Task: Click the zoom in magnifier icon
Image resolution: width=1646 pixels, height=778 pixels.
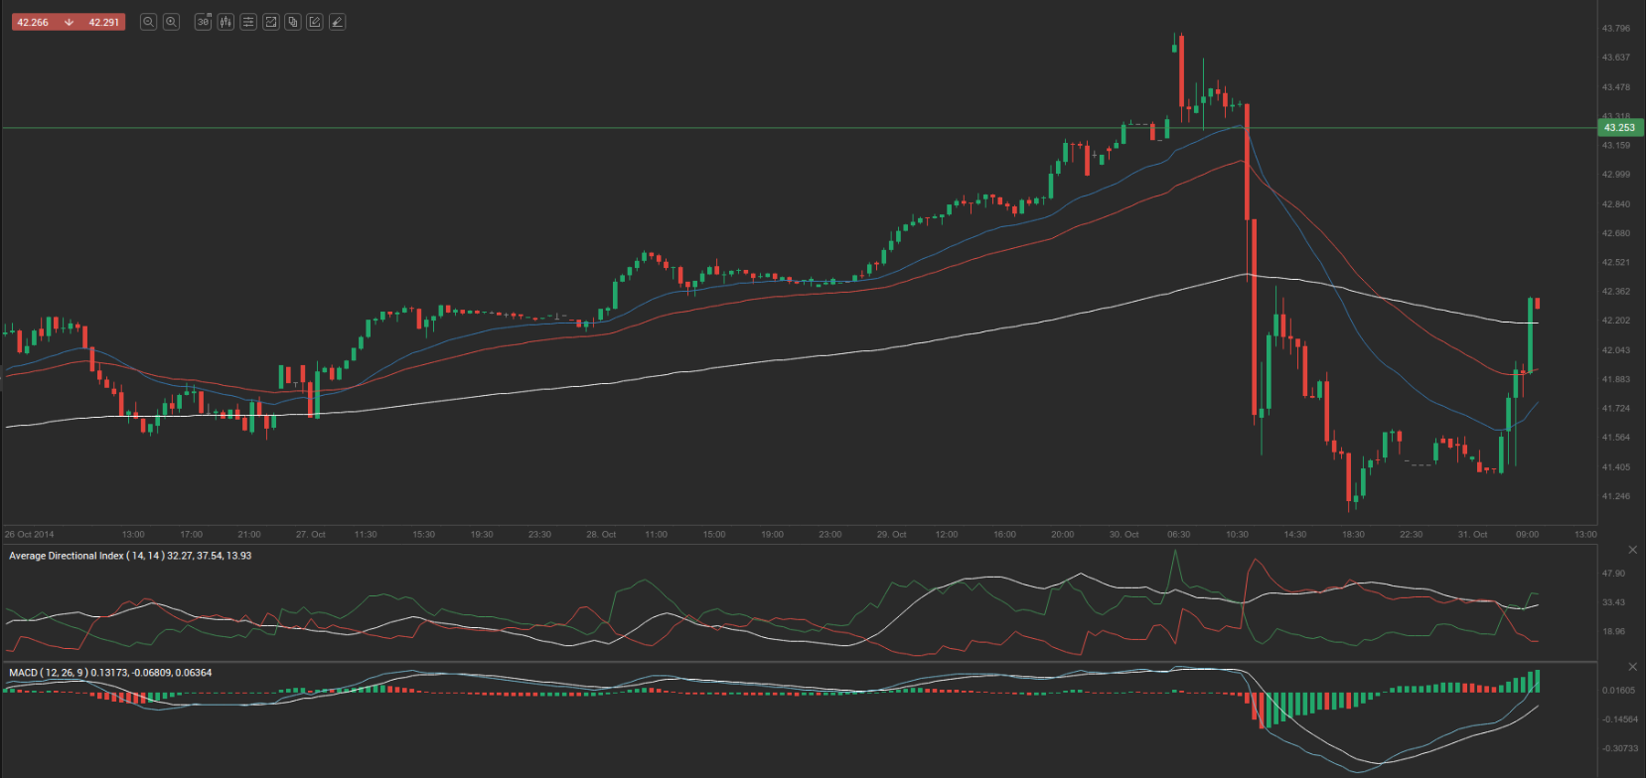Action: pos(171,22)
